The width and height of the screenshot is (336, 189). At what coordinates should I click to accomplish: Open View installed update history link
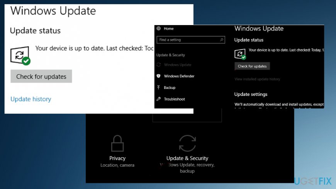click(x=257, y=79)
